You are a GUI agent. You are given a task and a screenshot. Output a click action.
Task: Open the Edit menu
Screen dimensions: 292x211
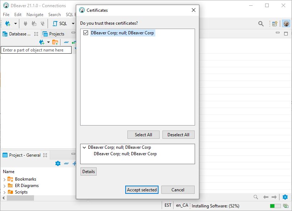(18, 15)
